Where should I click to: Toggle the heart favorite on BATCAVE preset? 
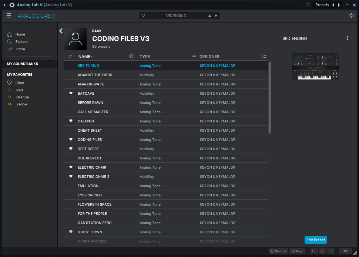coord(71,93)
